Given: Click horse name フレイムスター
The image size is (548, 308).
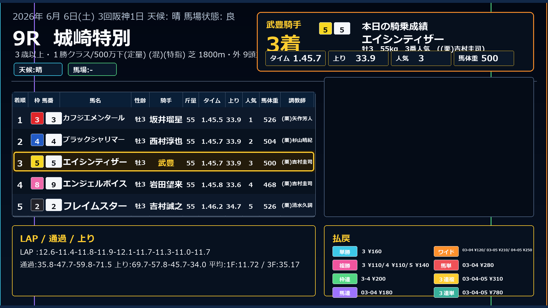Looking at the screenshot, I should click(95, 206).
